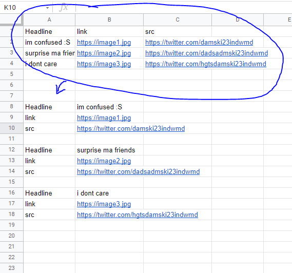292x273 pixels.
Task: Click cell C1 containing src
Action: (x=178, y=31)
